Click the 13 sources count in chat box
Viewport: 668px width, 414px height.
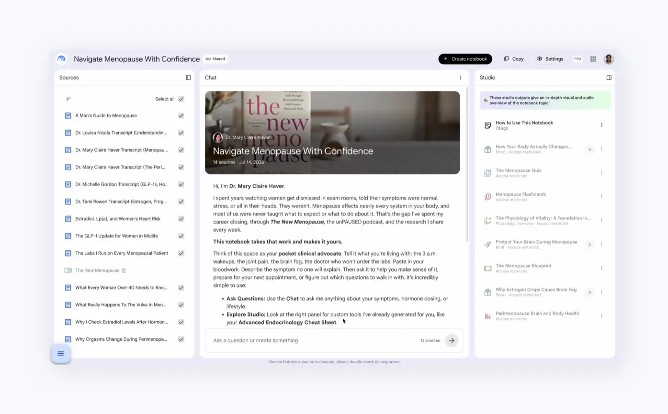point(430,340)
